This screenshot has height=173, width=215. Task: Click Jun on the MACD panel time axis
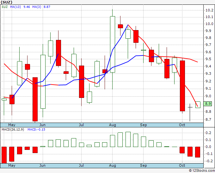[x=42, y=165]
